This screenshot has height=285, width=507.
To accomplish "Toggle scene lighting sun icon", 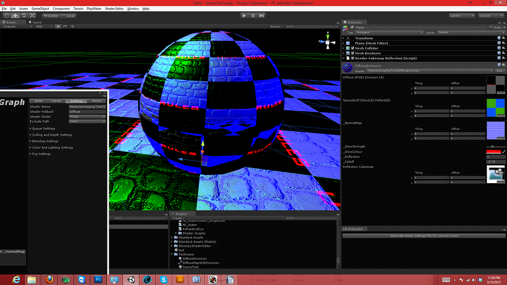I will tap(58, 26).
